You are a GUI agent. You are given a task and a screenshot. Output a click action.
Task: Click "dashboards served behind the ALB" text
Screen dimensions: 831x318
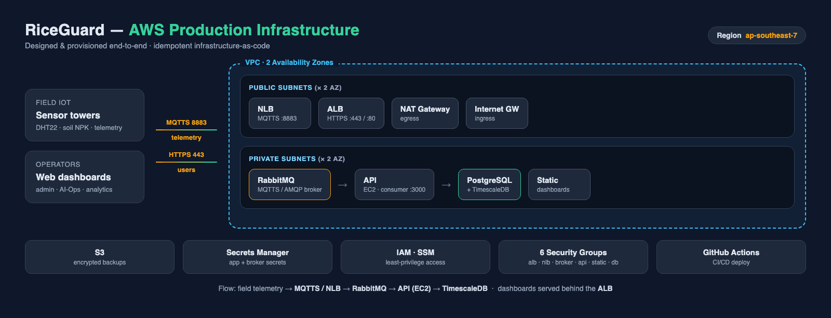tap(555, 288)
